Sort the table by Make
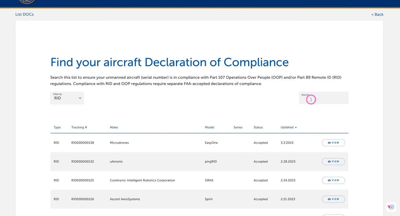The image size is (400, 216). pos(114,127)
